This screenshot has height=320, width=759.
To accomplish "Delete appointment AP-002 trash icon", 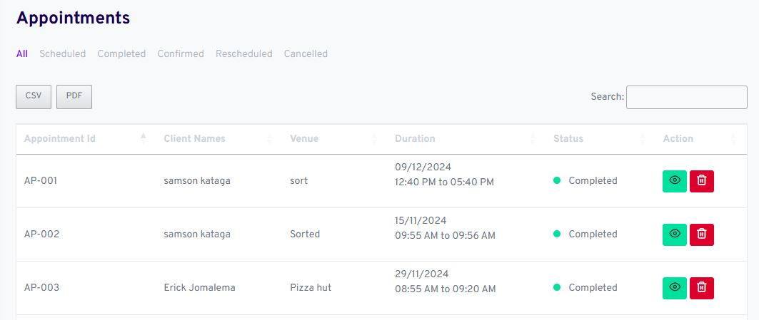I will tap(701, 234).
